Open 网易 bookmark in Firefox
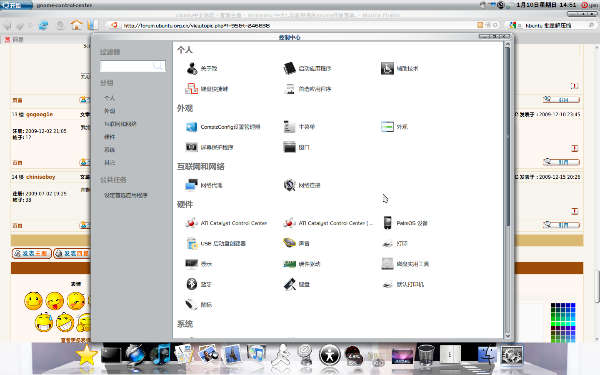 (14, 40)
